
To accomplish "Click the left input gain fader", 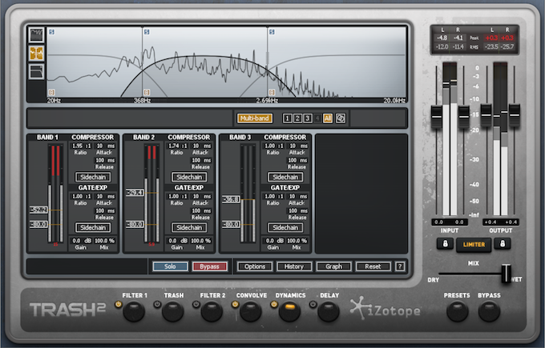I will pyautogui.click(x=437, y=118).
